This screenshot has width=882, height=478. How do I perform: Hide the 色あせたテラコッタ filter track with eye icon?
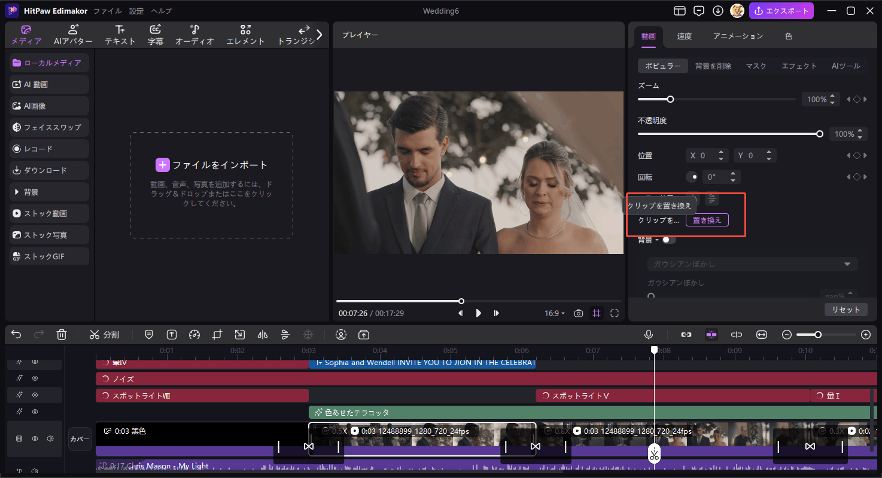[35, 412]
